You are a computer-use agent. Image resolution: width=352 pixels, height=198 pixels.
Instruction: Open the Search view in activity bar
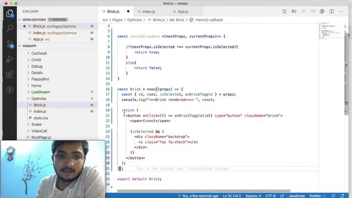click(10, 28)
